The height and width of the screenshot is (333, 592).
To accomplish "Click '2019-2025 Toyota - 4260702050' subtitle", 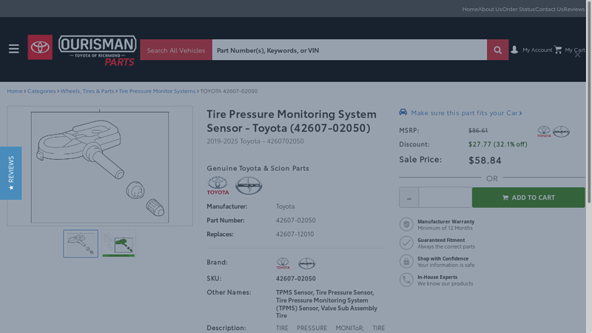I will click(255, 141).
